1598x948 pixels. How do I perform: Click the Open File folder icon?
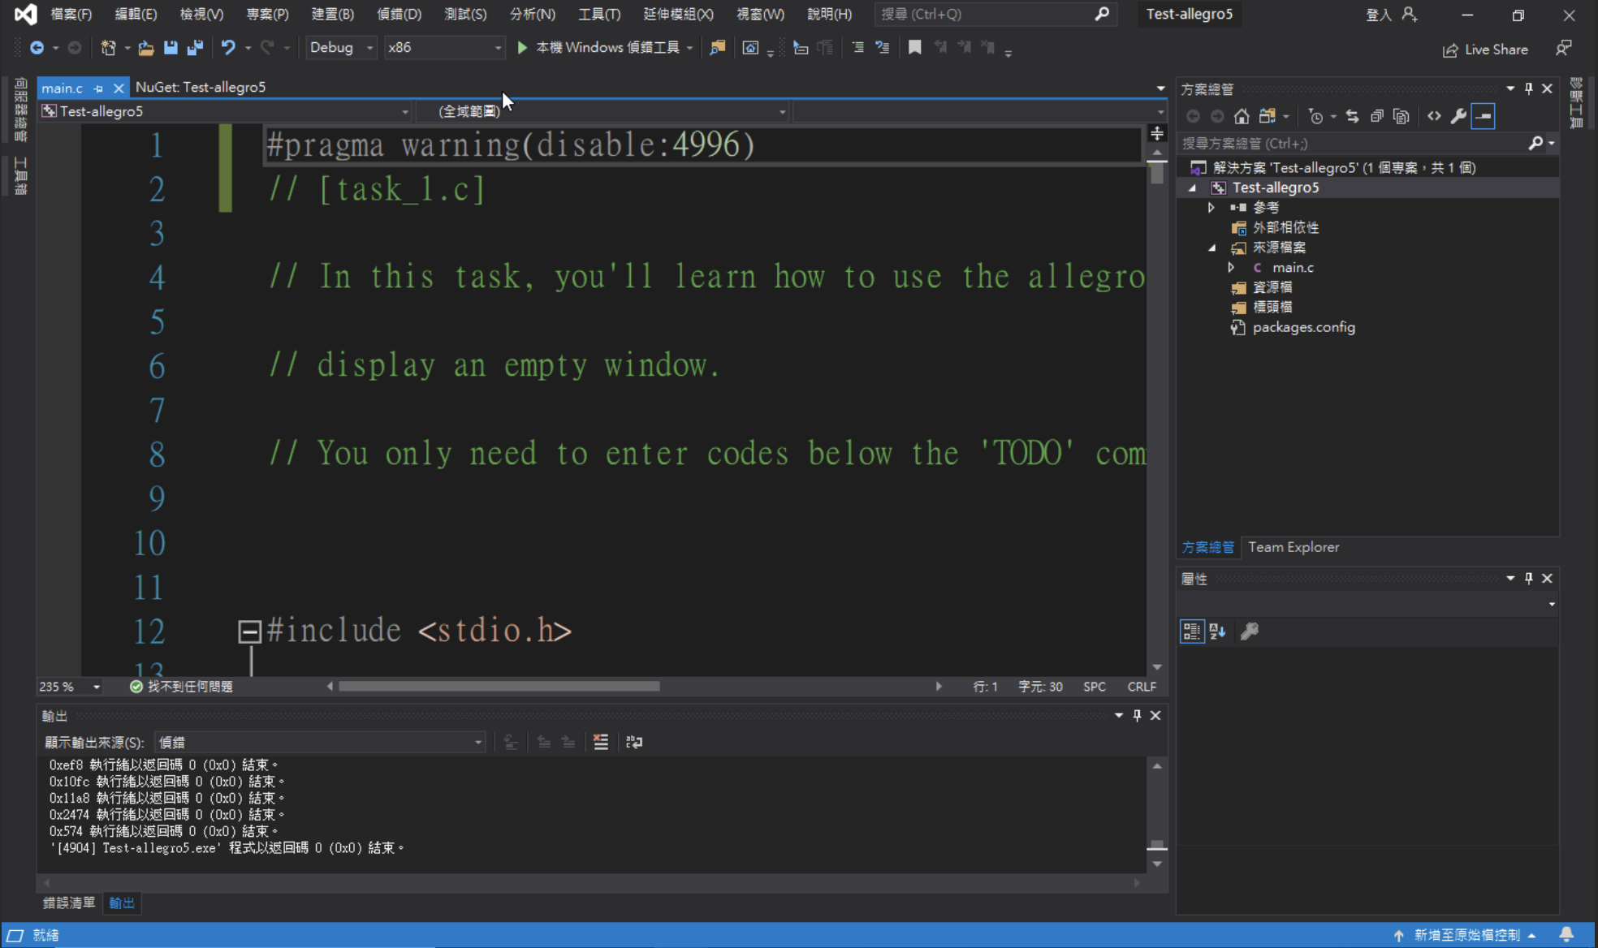146,48
